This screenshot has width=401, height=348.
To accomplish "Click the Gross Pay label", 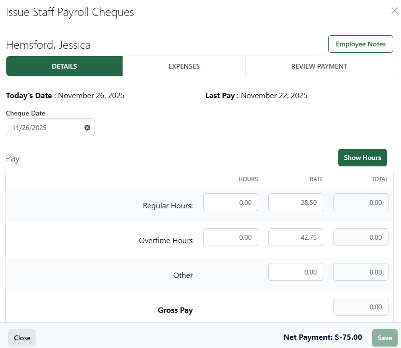I will (175, 310).
